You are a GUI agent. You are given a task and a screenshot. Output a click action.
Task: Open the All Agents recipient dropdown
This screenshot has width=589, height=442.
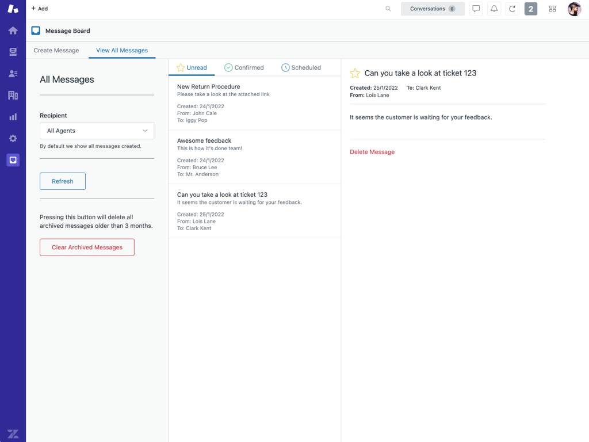click(x=97, y=131)
